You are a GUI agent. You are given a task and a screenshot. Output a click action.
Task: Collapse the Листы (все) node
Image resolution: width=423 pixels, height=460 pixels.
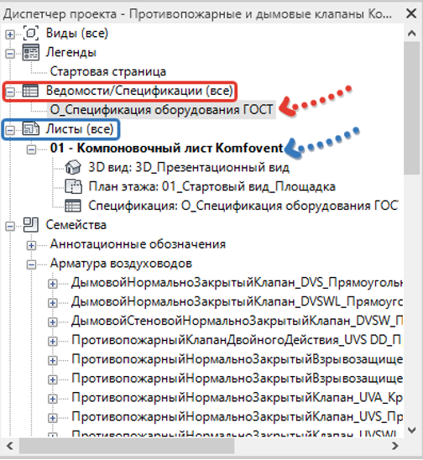(x=10, y=130)
